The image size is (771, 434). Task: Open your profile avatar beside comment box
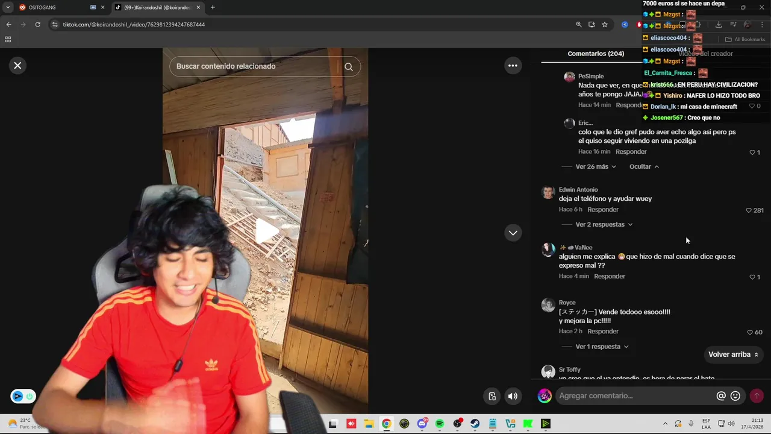545,396
